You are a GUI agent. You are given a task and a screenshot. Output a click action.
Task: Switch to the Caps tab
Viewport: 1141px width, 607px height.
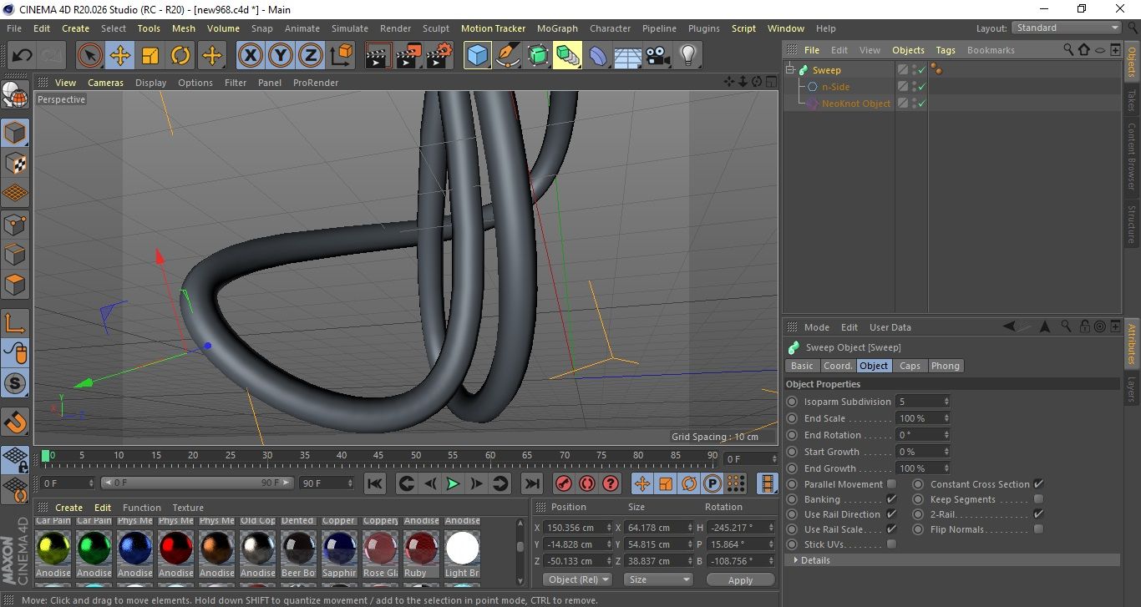point(910,366)
